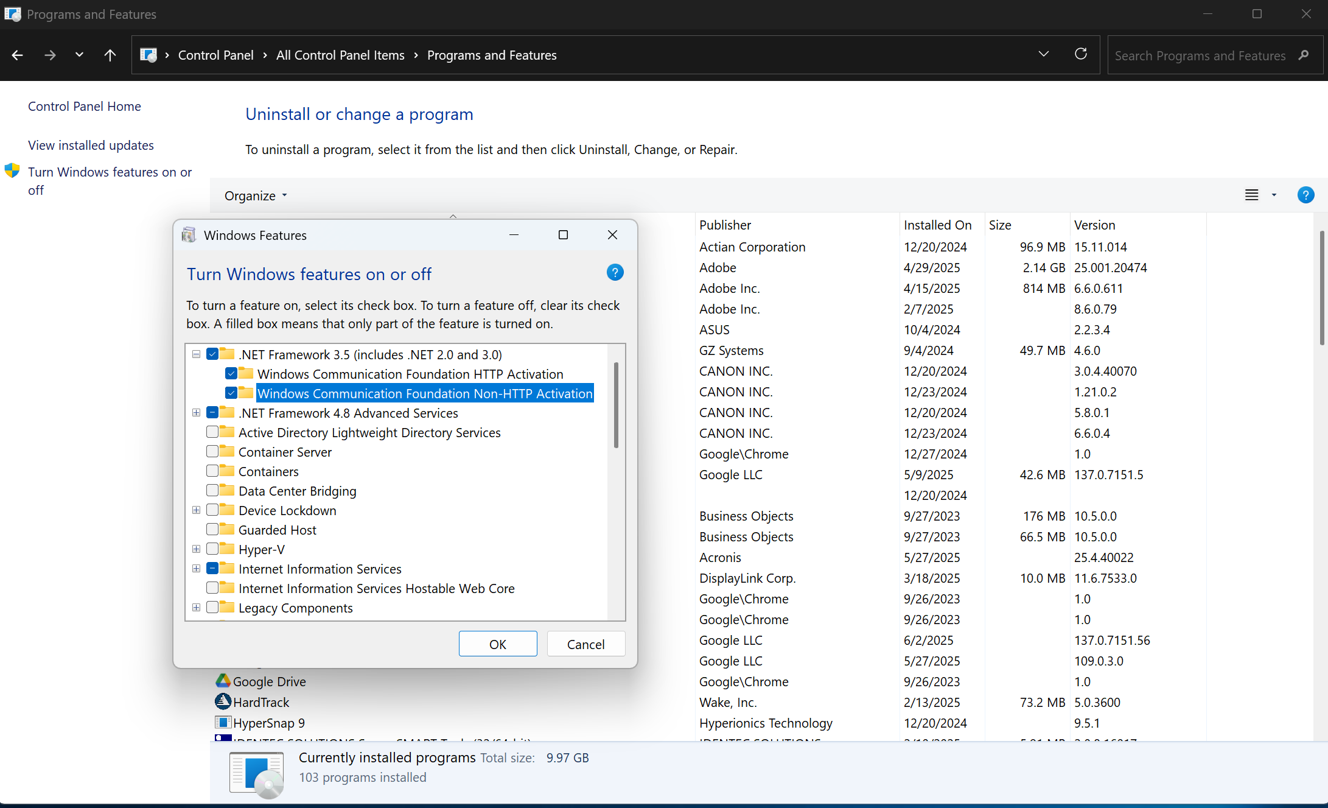Open the address bar history dropdown
Viewport: 1328px width, 808px height.
(x=1043, y=54)
